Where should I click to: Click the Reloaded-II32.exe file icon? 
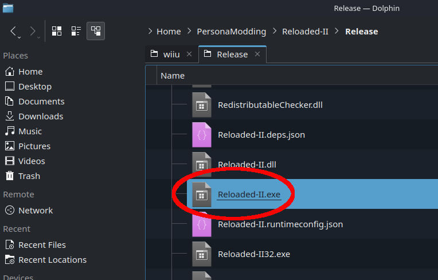pos(202,254)
